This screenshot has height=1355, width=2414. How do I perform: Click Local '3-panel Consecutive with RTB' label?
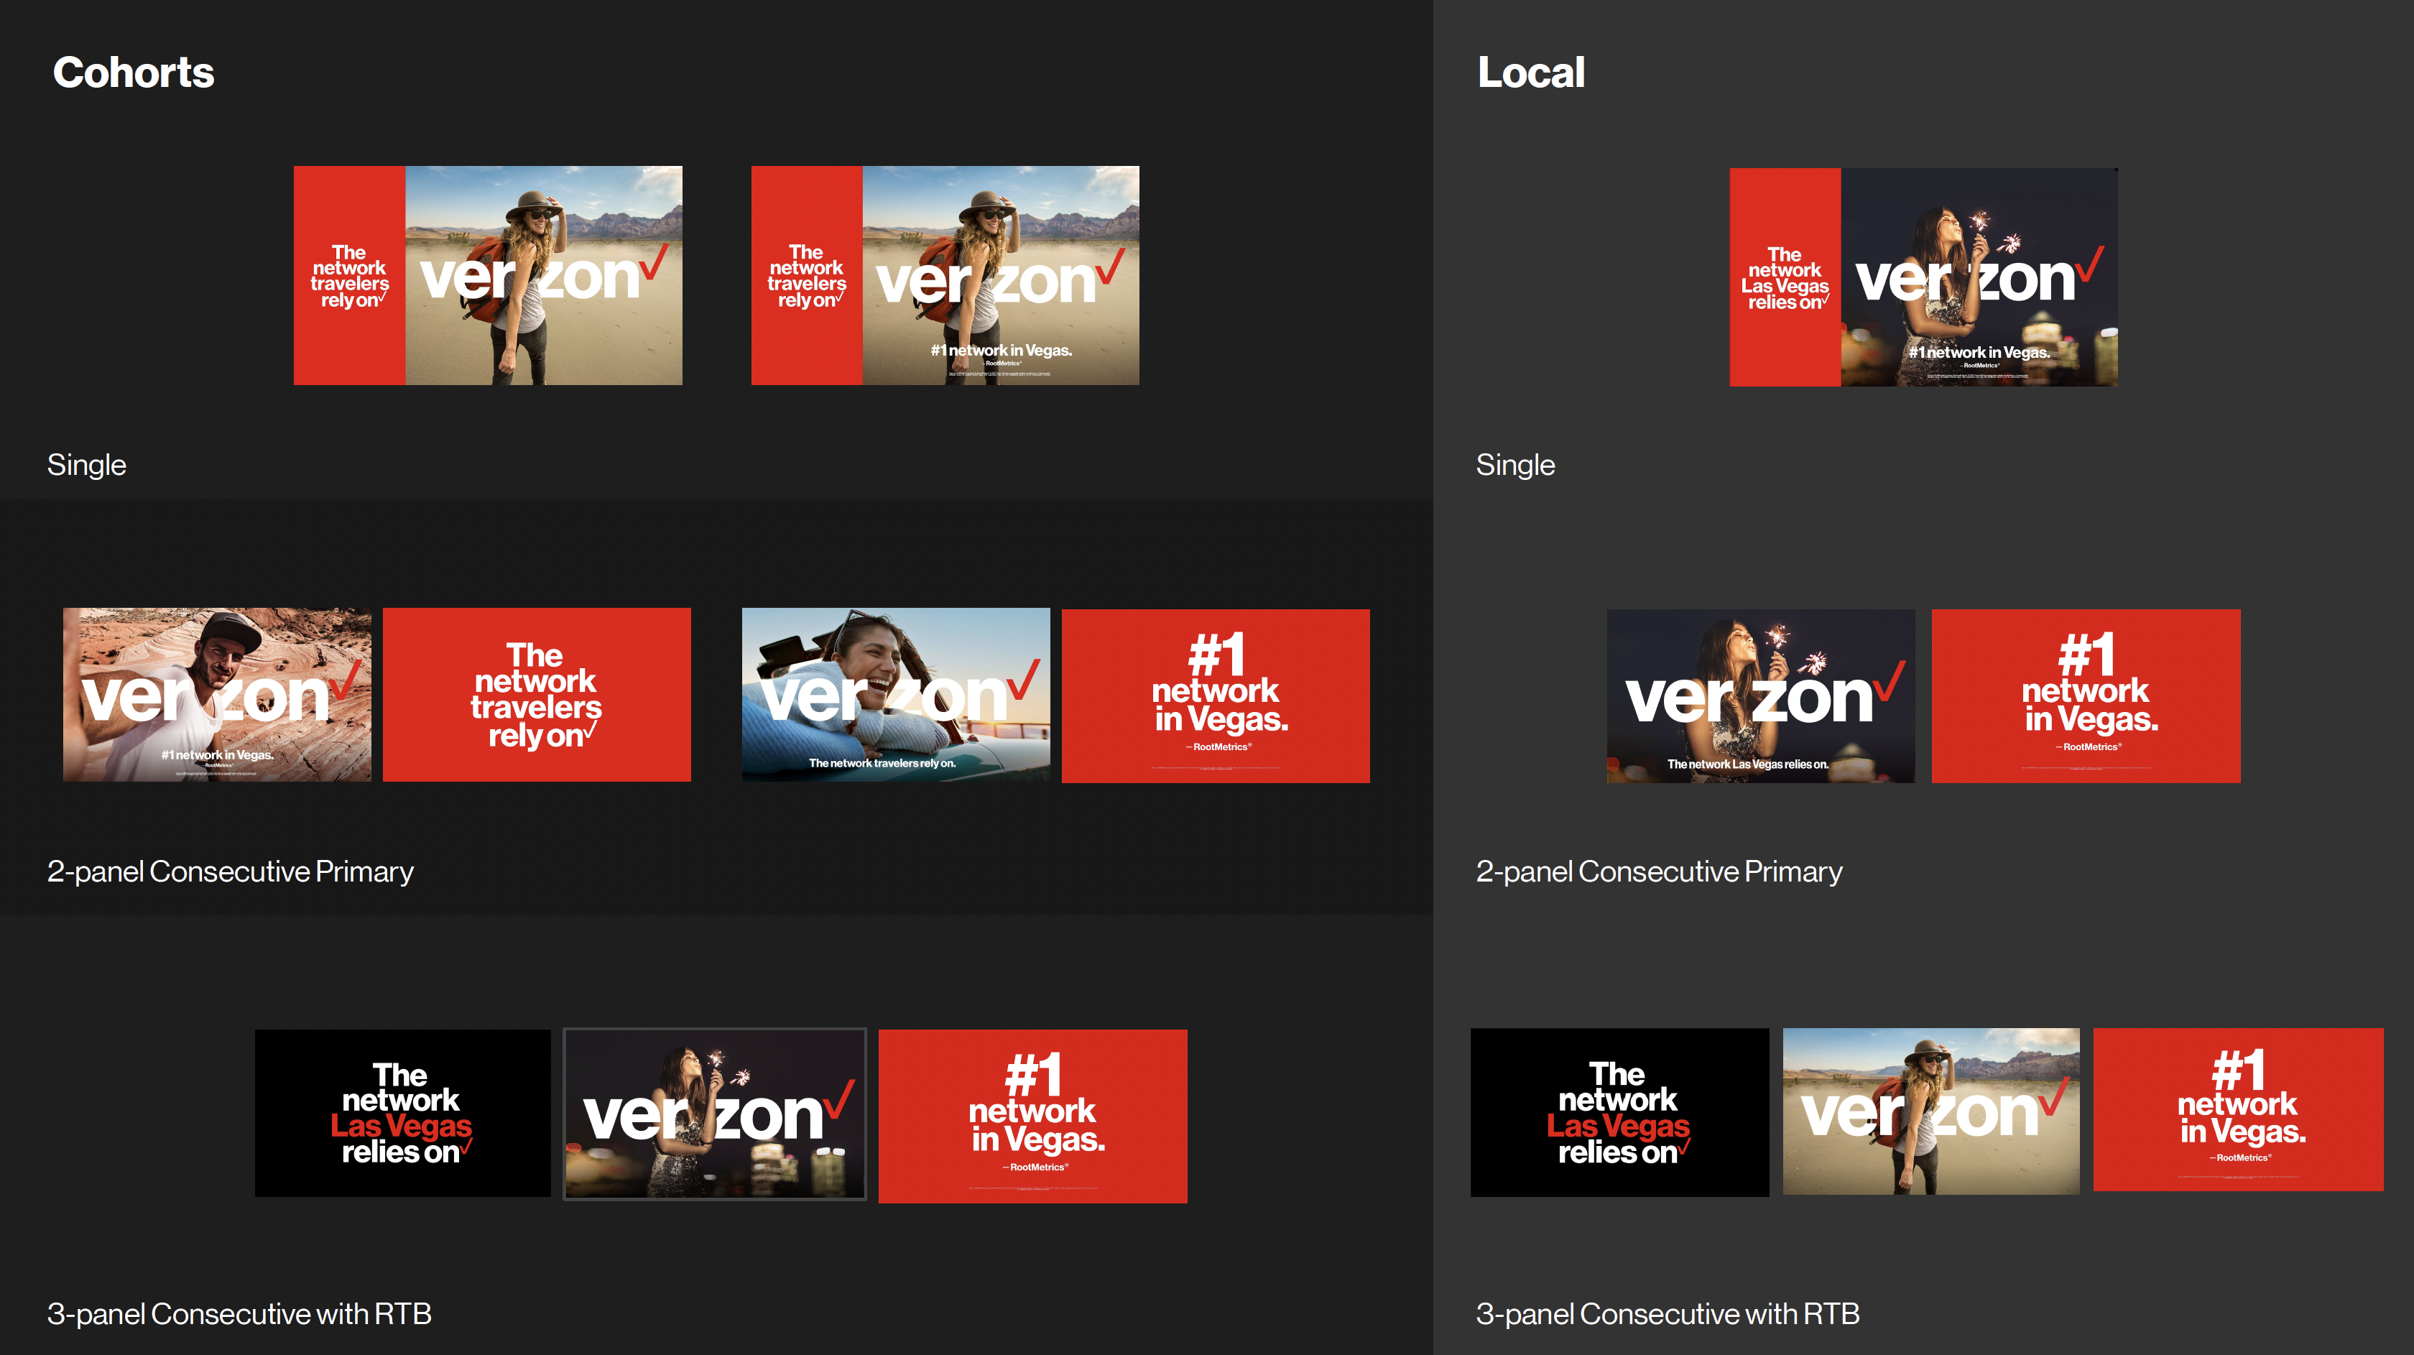pos(1667,1314)
